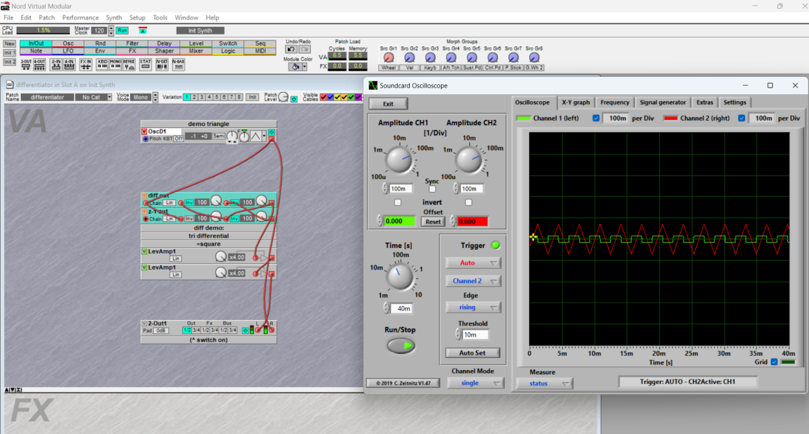Image resolution: width=809 pixels, height=434 pixels.
Task: Switch to the Signal generator tab
Action: pos(663,102)
